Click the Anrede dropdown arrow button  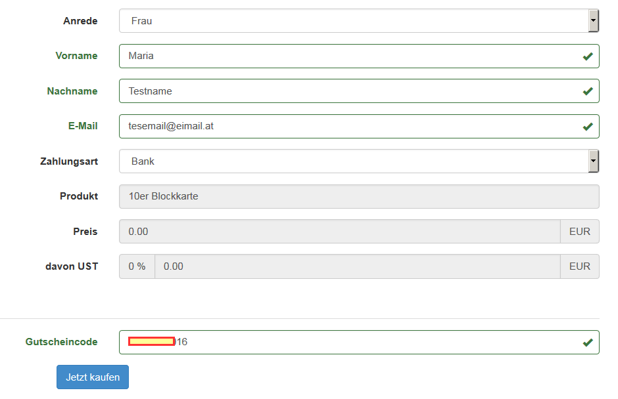594,21
